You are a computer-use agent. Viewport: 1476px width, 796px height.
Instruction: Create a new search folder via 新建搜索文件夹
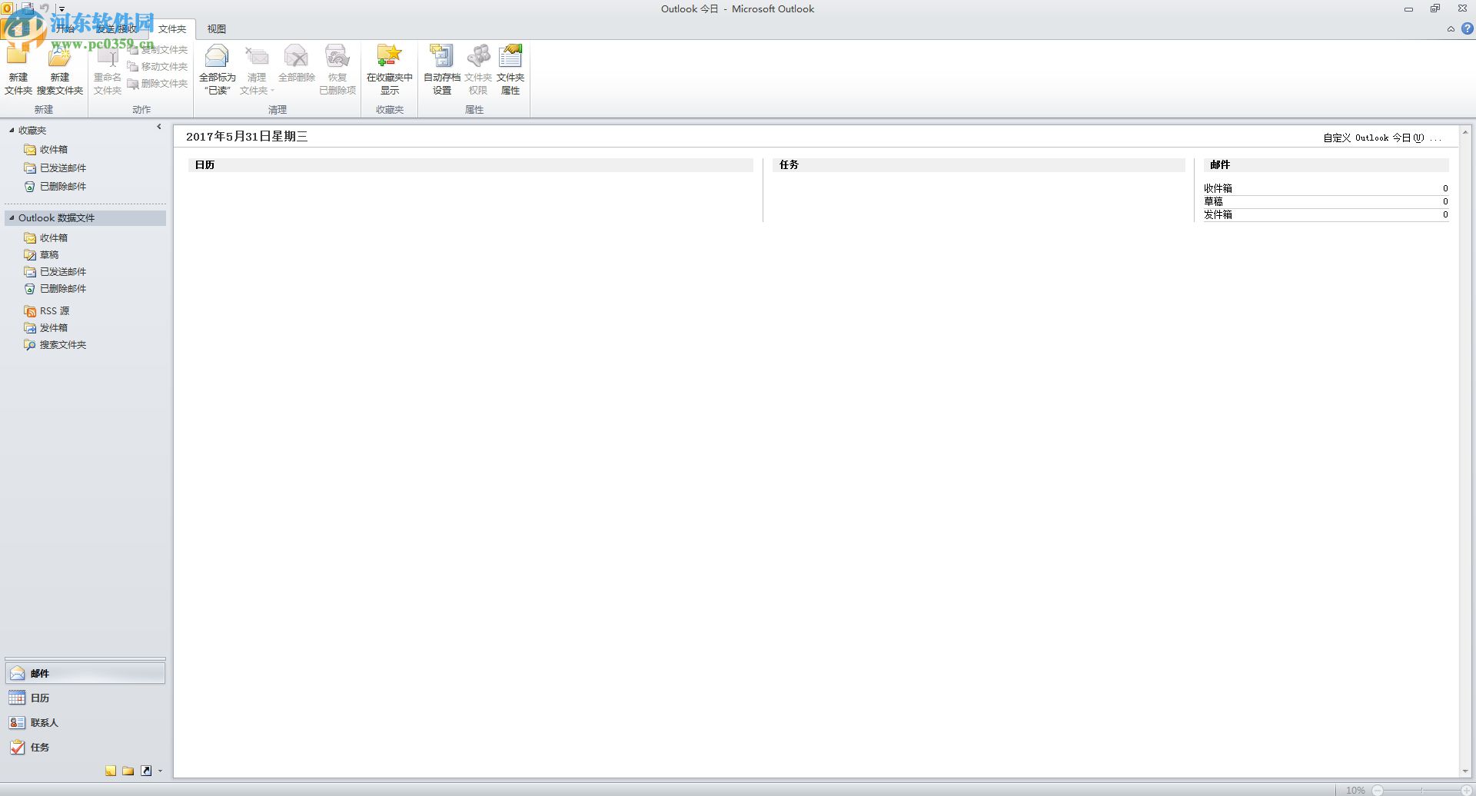[60, 71]
